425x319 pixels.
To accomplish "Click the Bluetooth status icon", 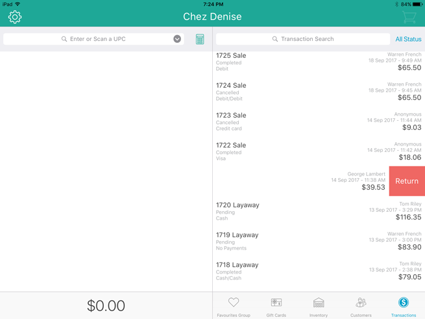I will click(x=396, y=5).
